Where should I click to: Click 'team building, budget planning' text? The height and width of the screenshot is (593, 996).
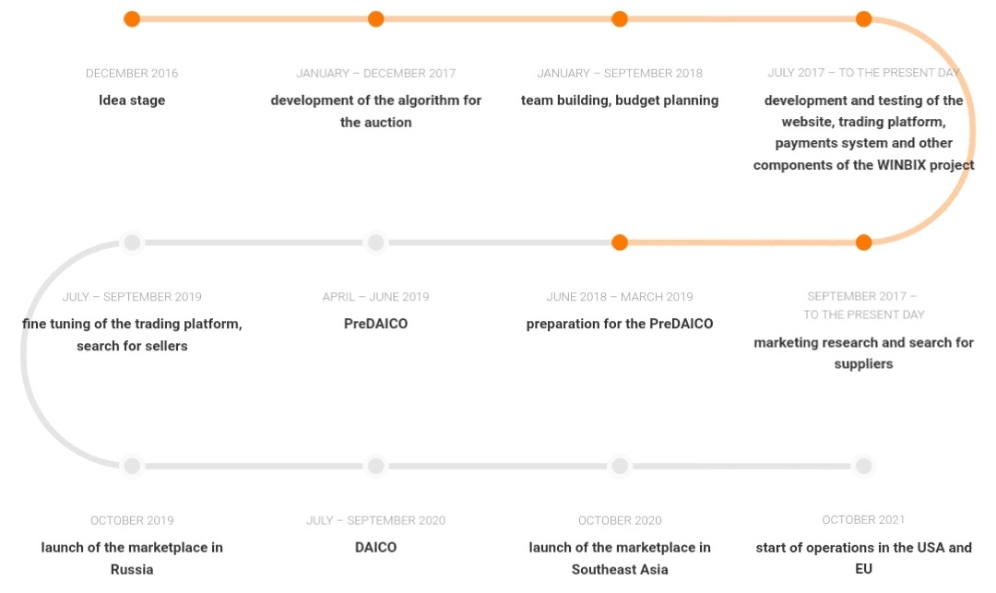(x=620, y=101)
